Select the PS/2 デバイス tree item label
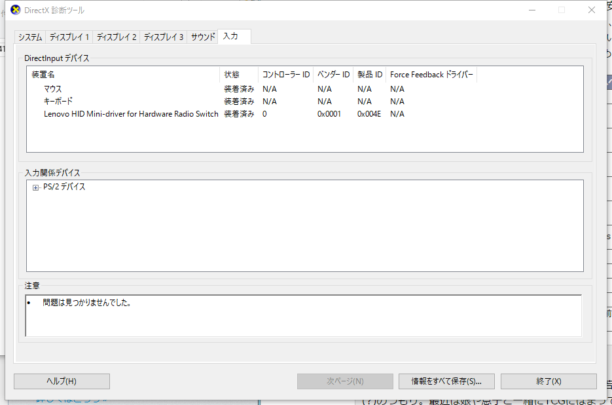Screen dimensions: 612x405 click(x=64, y=187)
